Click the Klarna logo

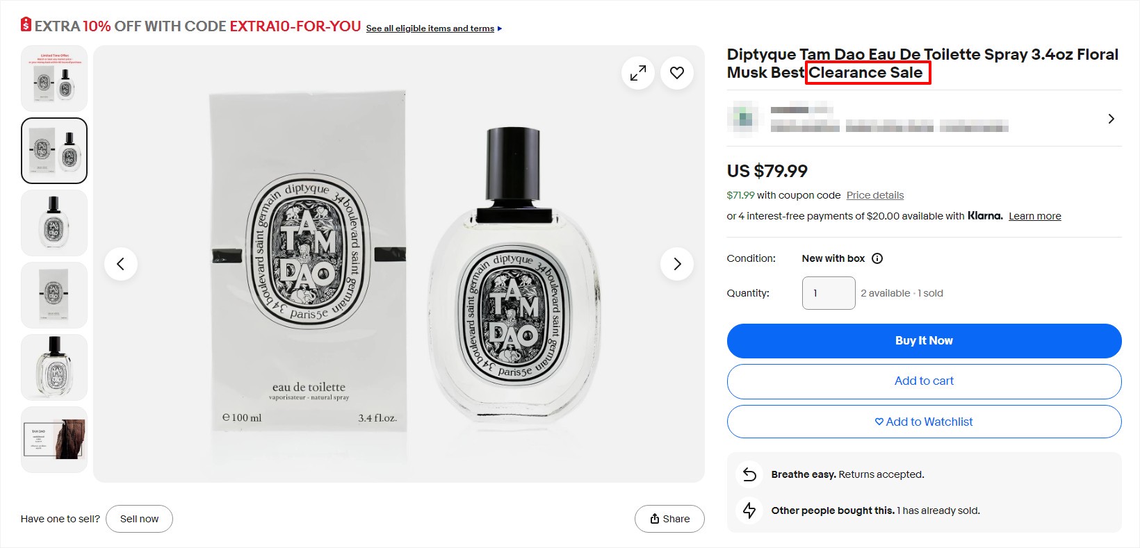tap(986, 216)
